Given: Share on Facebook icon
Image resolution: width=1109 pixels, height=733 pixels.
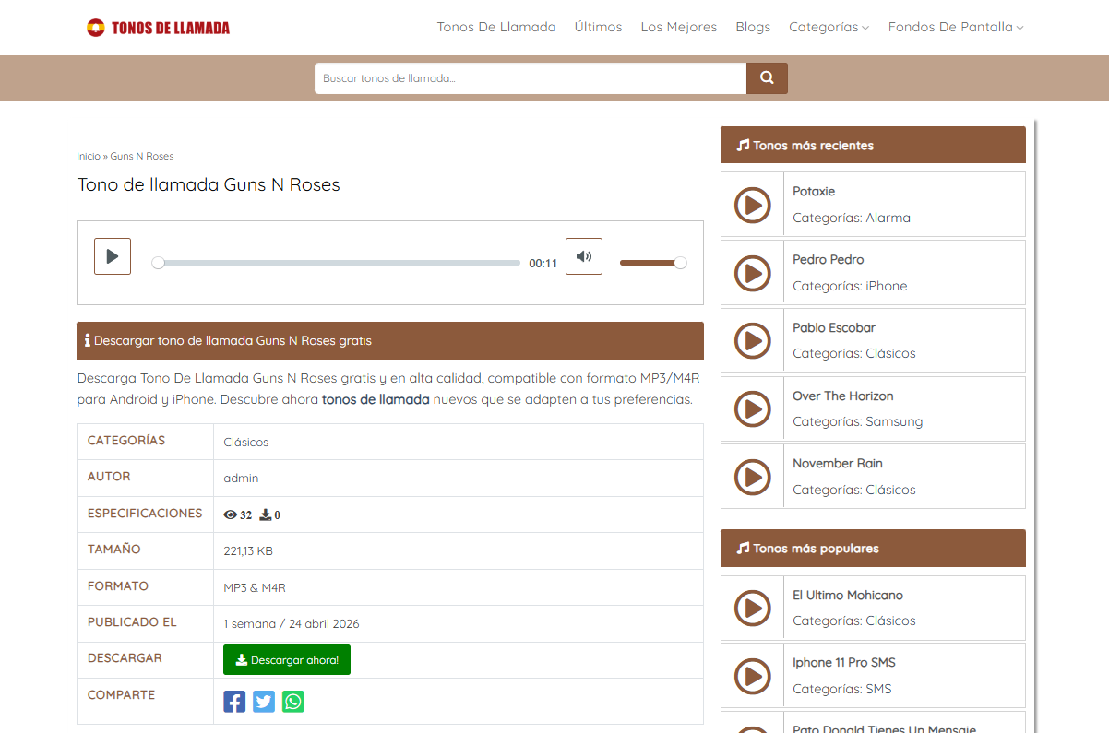Looking at the screenshot, I should click(x=234, y=702).
